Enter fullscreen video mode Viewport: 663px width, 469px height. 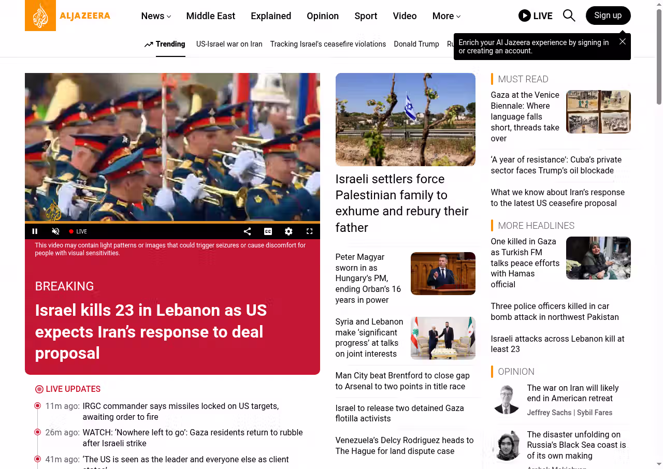click(309, 231)
